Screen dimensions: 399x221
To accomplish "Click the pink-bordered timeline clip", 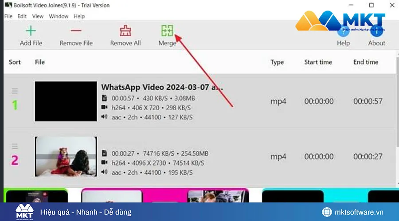I will [165, 195].
